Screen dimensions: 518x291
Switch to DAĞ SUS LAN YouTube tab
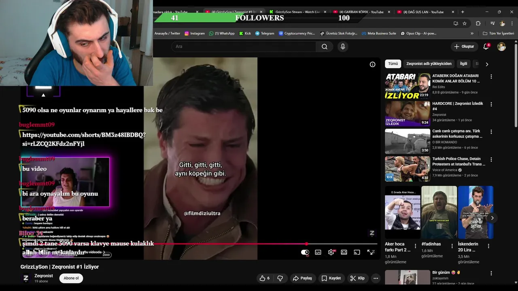tap(424, 12)
